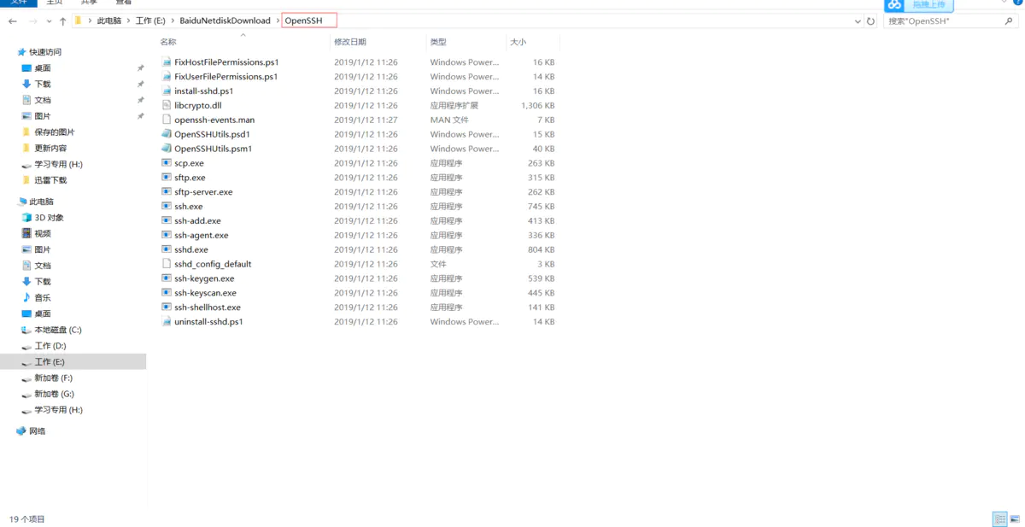The image size is (1025, 527).
Task: Select the ssh.exe file name
Action: (x=189, y=207)
